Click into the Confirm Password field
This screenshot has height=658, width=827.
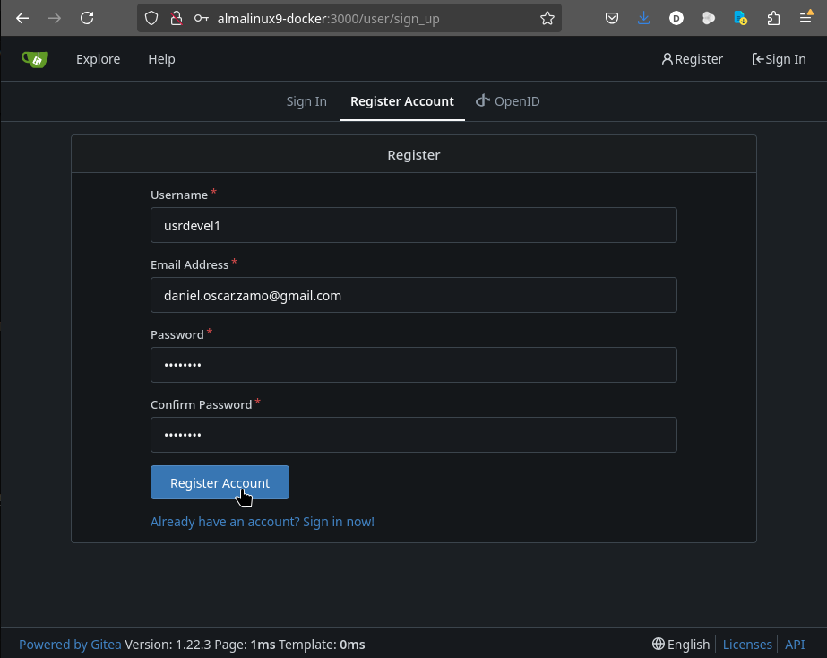(x=413, y=435)
